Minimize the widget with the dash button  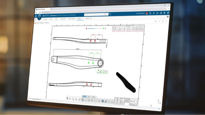159,21
